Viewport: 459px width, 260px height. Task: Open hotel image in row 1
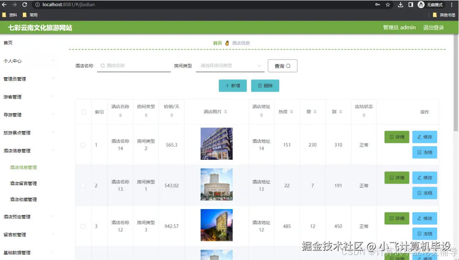tap(216, 144)
